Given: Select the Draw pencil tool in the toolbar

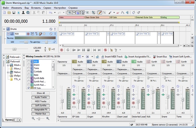Looking at the screenshot, I should pos(100,13).
